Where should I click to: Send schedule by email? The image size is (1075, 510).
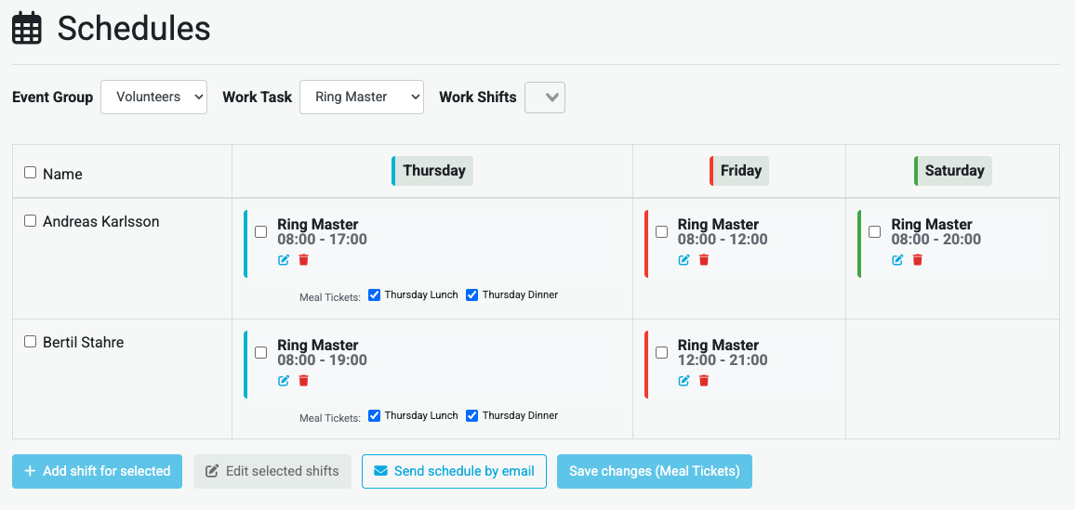click(454, 471)
